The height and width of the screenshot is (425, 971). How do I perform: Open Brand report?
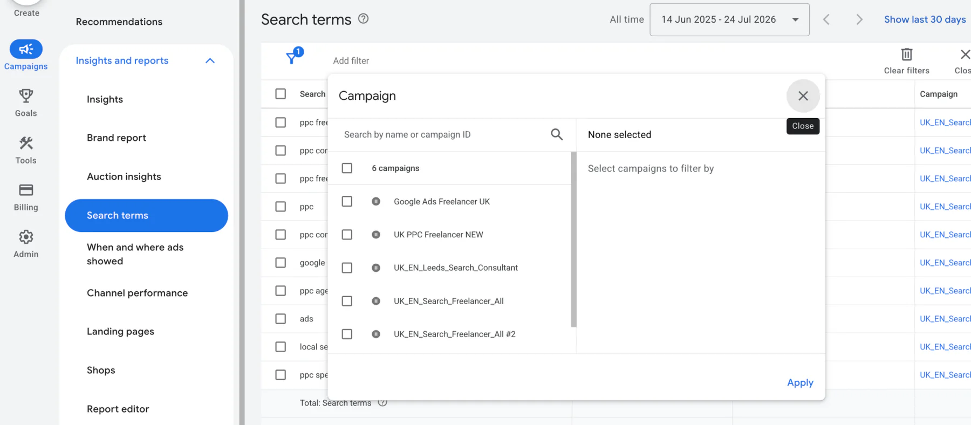click(117, 138)
